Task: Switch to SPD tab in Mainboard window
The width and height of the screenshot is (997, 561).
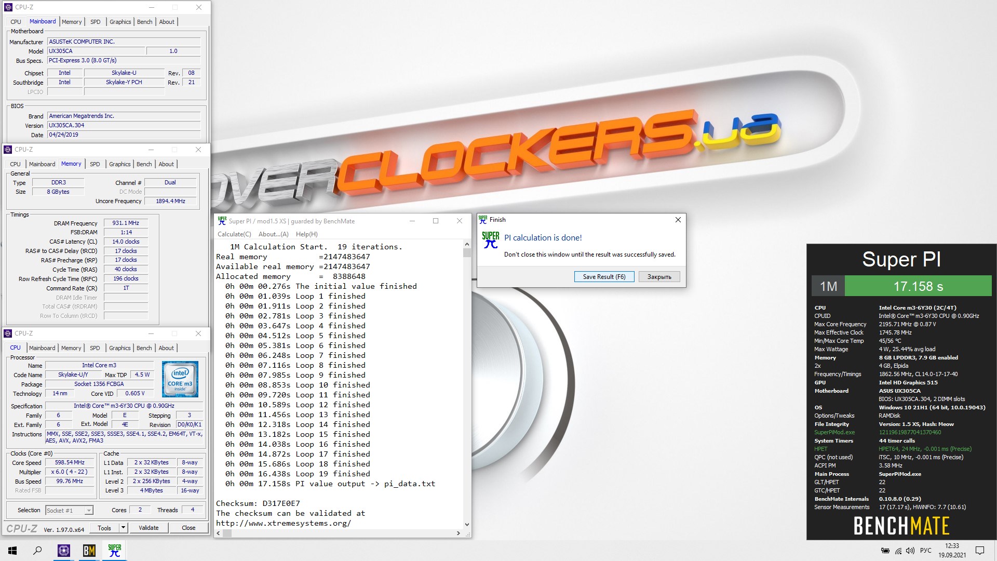Action: 96,22
